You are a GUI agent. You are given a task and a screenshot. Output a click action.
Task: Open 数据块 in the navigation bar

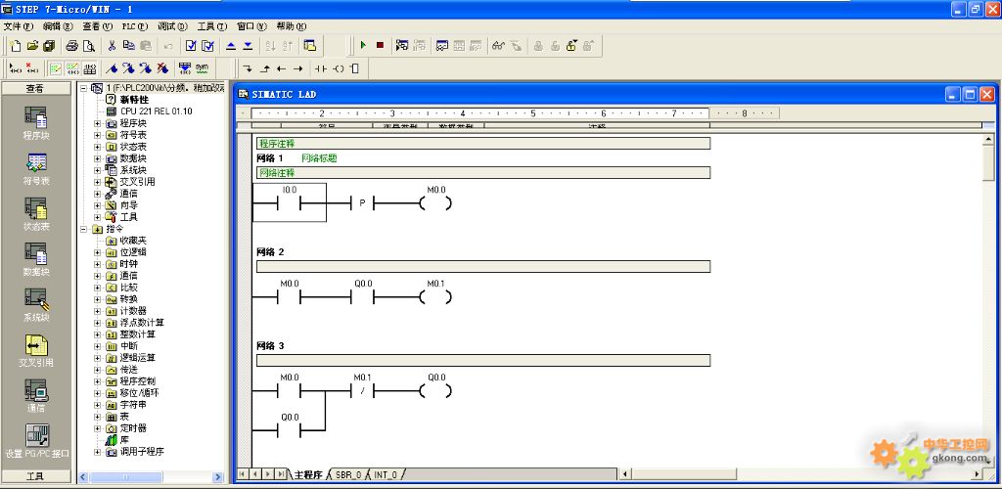click(x=36, y=260)
